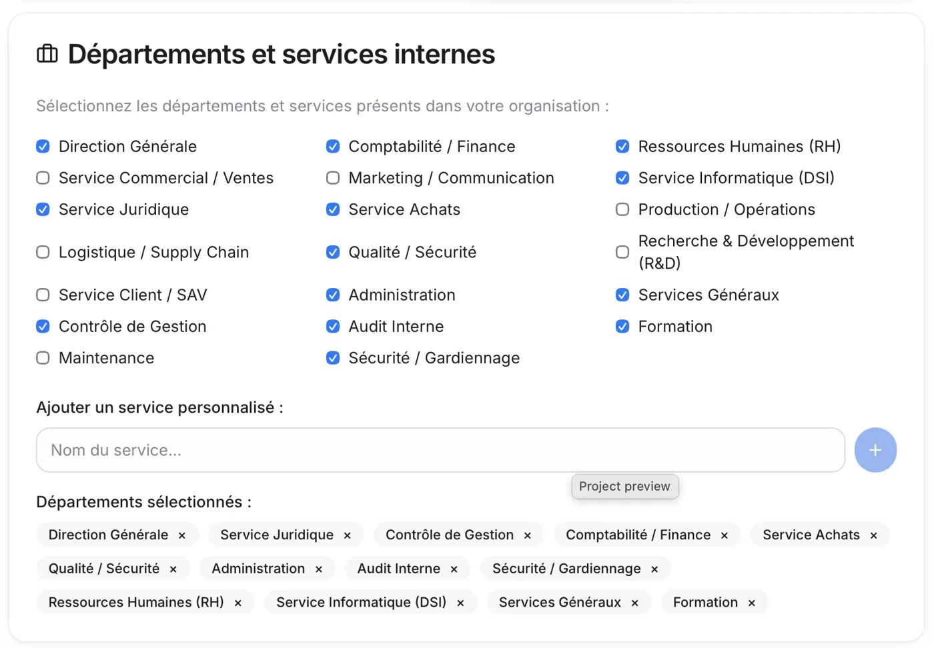Check Recherche & Développement (R&D) box
934x648 pixels.
point(622,252)
